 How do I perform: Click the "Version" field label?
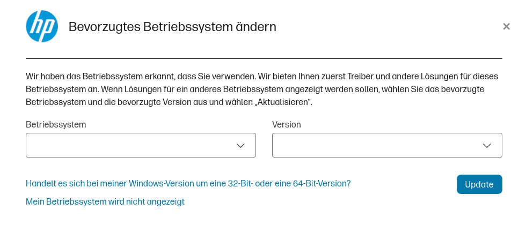(287, 124)
